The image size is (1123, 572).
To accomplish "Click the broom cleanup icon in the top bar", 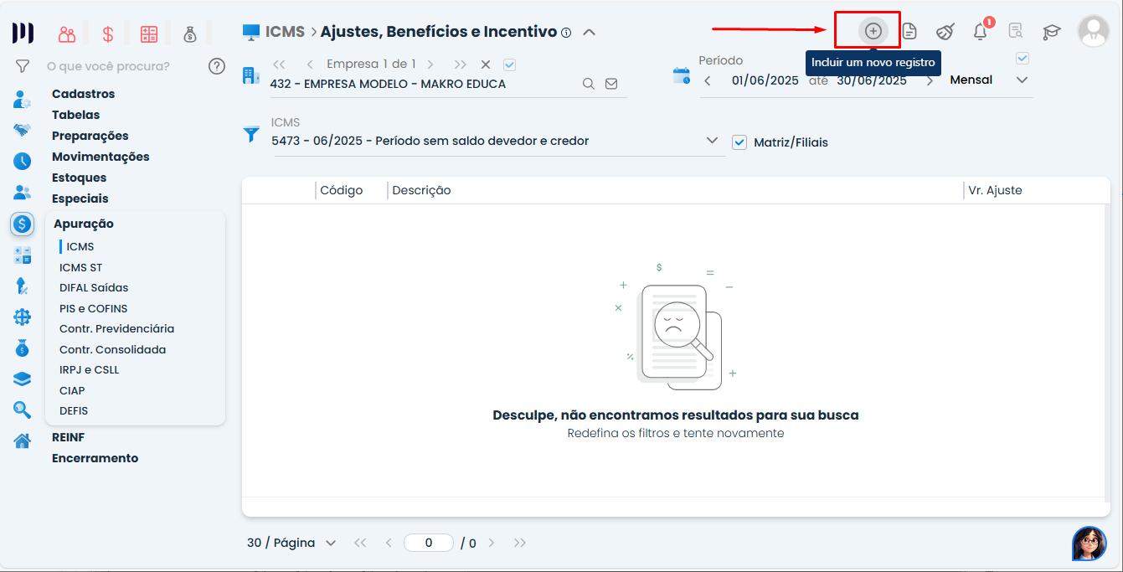I will pos(945,30).
